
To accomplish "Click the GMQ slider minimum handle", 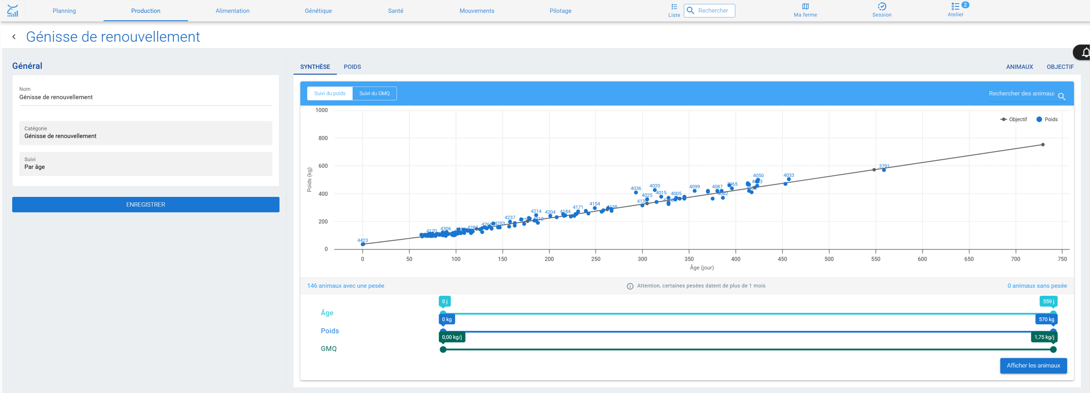I will click(443, 350).
